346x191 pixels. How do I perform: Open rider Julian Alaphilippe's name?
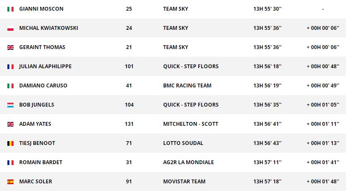click(x=45, y=67)
